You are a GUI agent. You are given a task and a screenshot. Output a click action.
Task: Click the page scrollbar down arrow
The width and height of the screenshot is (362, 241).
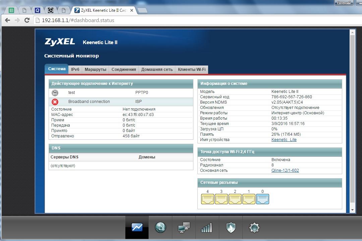click(352, 210)
